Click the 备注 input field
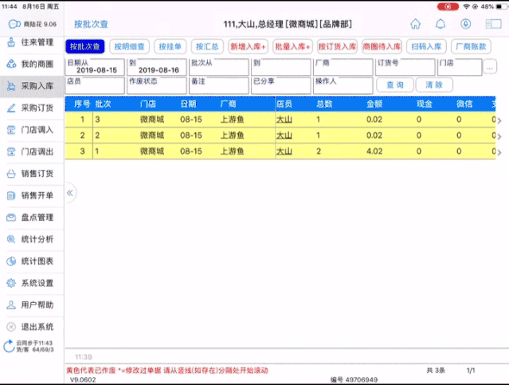Viewport: 509px width, 385px height. (x=219, y=85)
